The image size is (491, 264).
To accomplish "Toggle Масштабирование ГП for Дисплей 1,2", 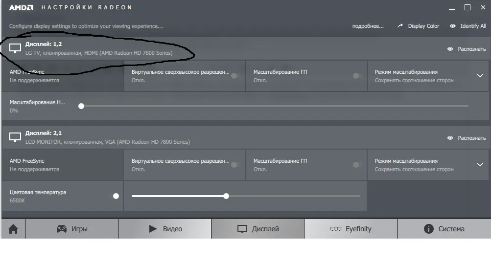I will 358,76.
